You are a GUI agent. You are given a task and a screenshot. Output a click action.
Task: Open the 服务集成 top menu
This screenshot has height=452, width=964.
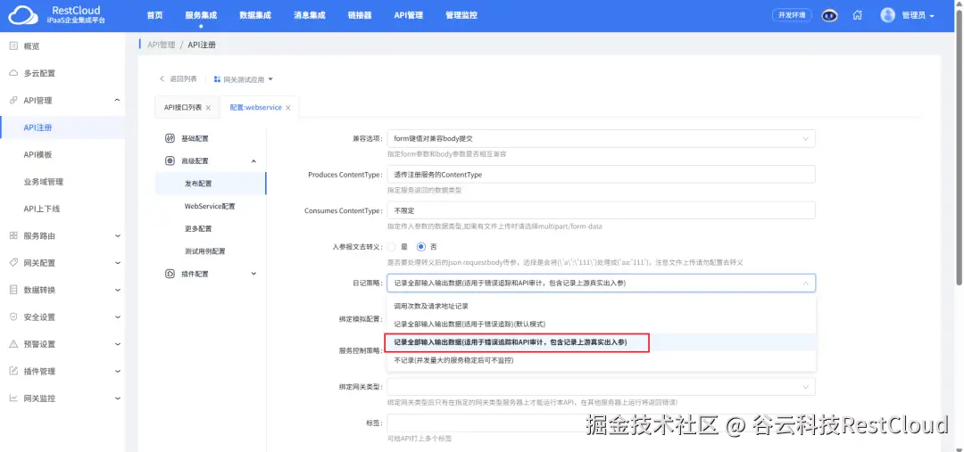(x=201, y=15)
